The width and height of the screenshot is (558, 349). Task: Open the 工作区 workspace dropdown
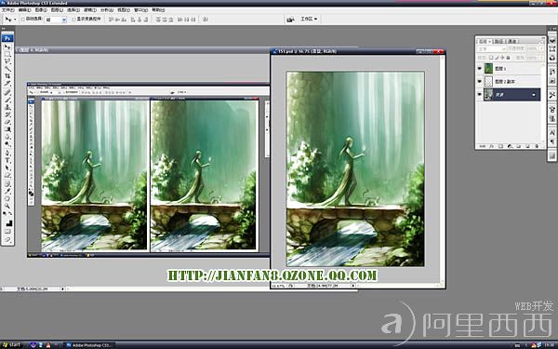coord(309,19)
